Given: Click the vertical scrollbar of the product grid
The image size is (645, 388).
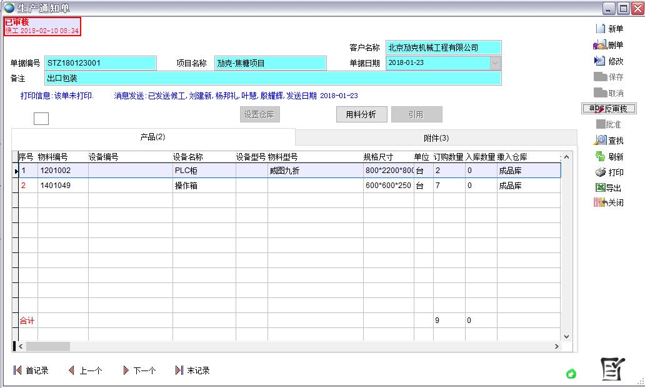Looking at the screenshot, I should click(x=566, y=250).
